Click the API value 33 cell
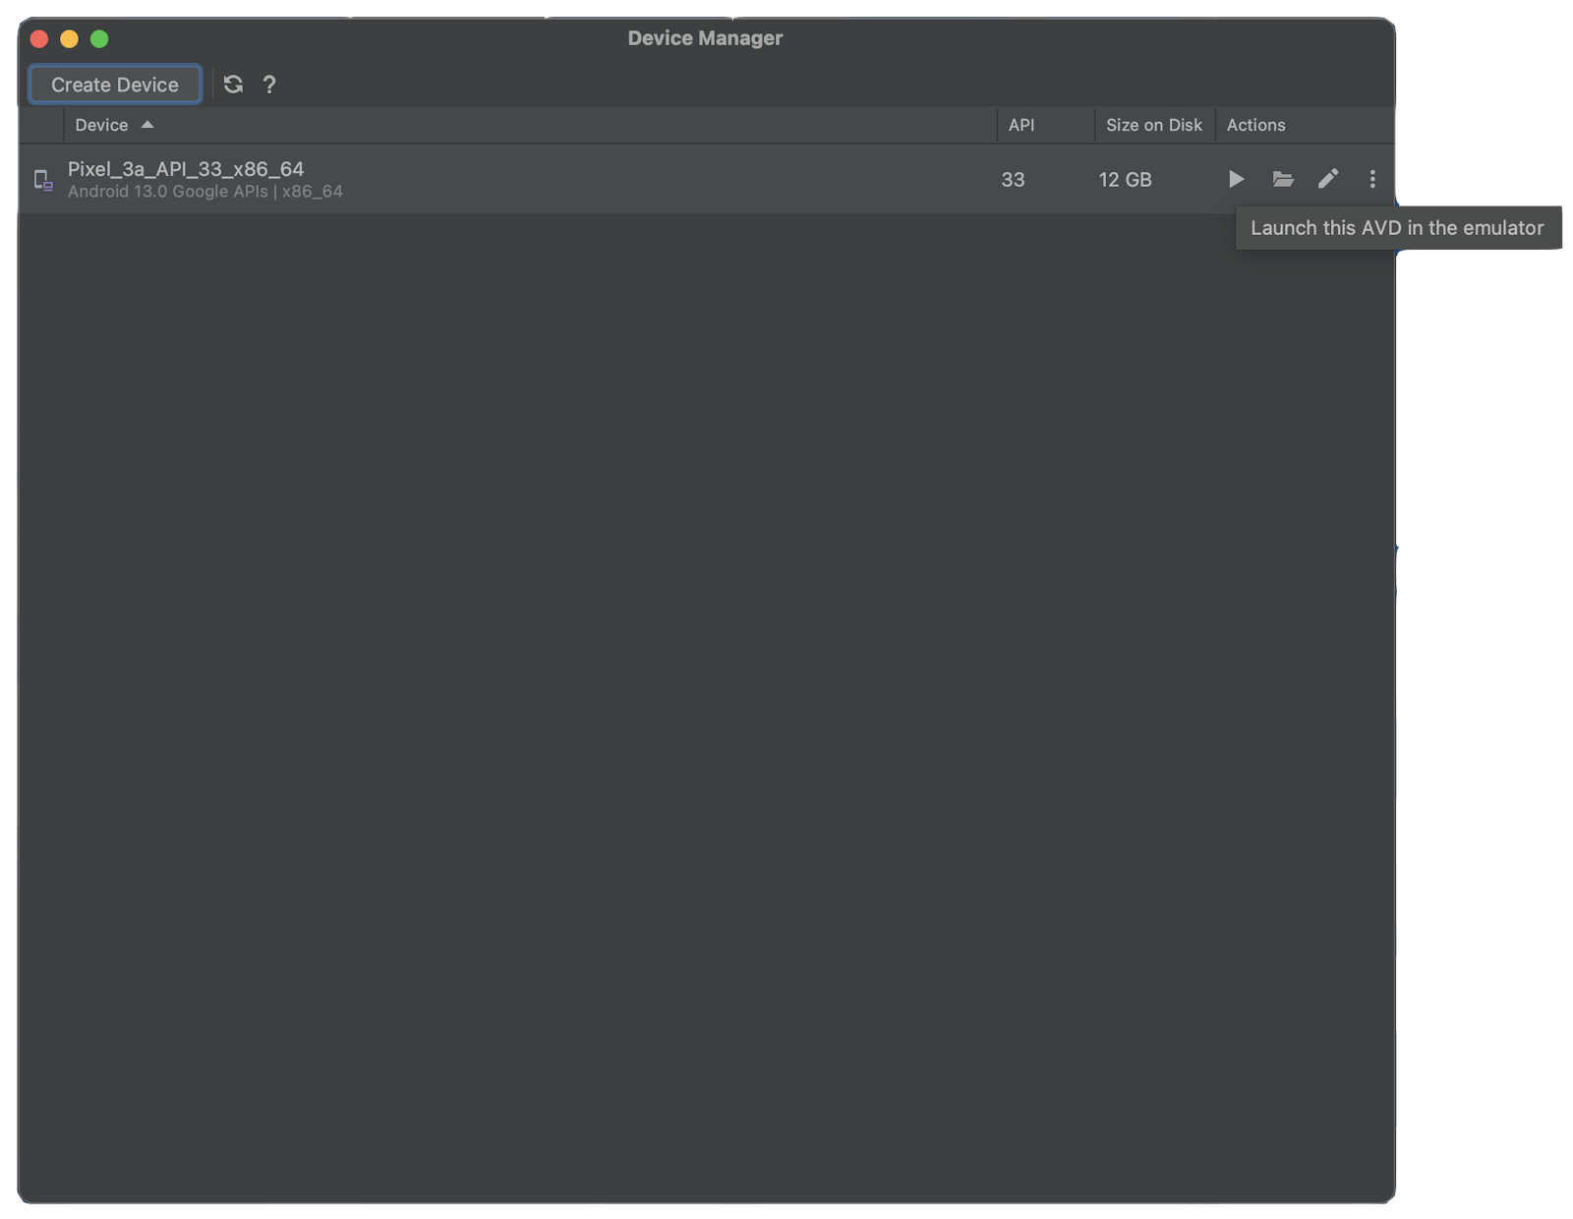Image resolution: width=1573 pixels, height=1219 pixels. tap(1013, 180)
